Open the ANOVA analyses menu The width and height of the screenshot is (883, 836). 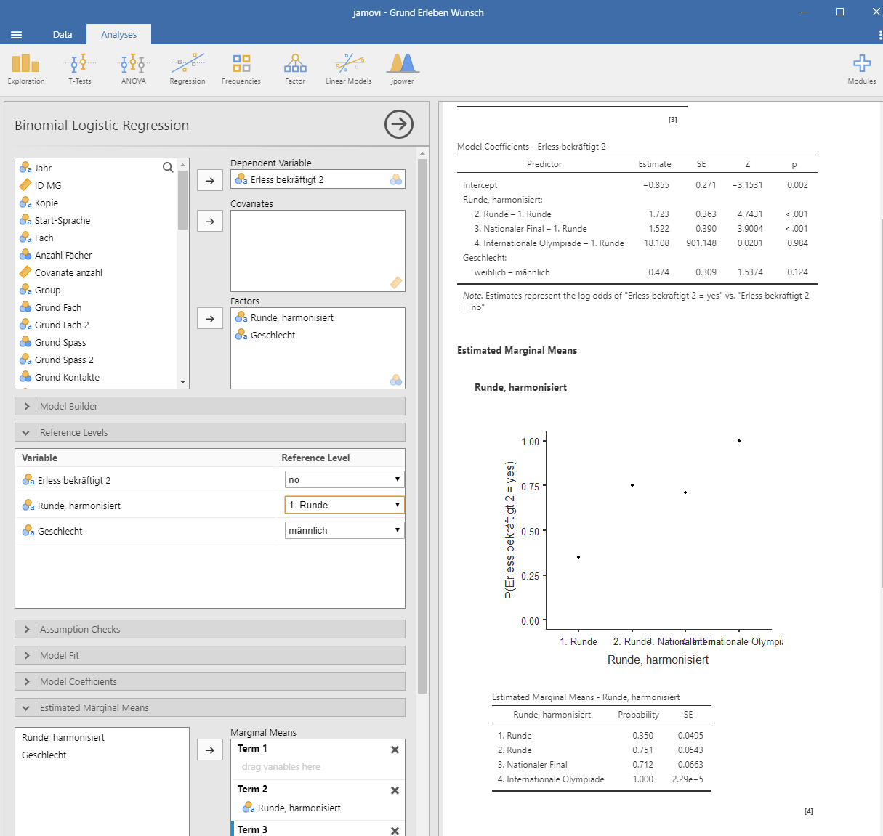134,69
